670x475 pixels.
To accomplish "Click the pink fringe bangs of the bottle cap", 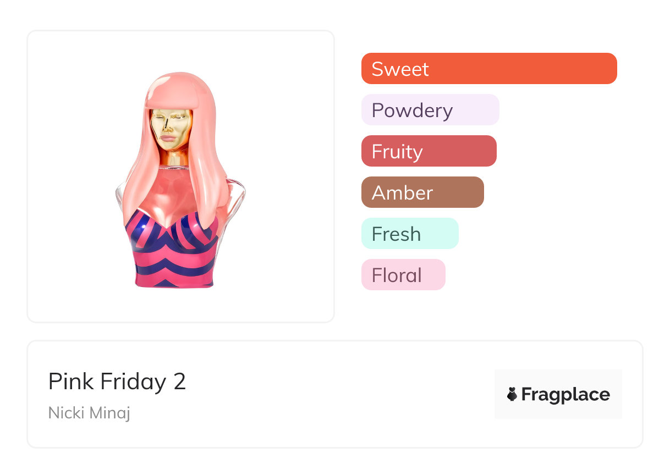I will (172, 97).
